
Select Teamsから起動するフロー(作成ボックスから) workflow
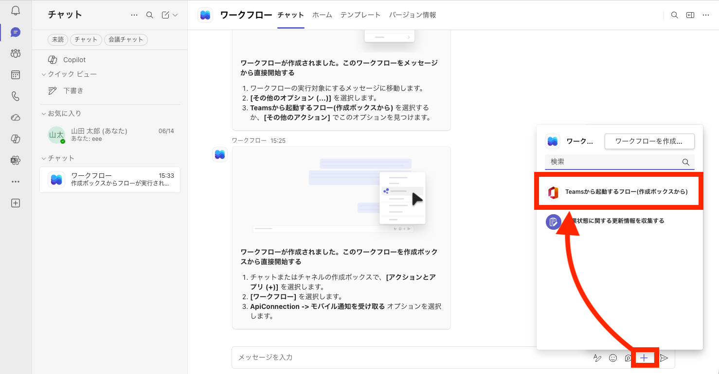(619, 192)
